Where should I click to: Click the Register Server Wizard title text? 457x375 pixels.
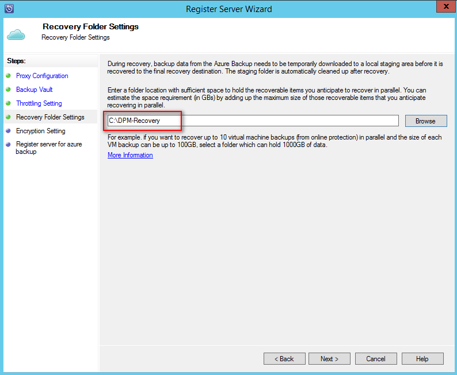(229, 9)
